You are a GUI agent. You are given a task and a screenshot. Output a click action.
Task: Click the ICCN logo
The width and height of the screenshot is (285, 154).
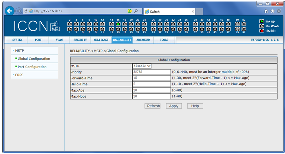[x=37, y=27]
